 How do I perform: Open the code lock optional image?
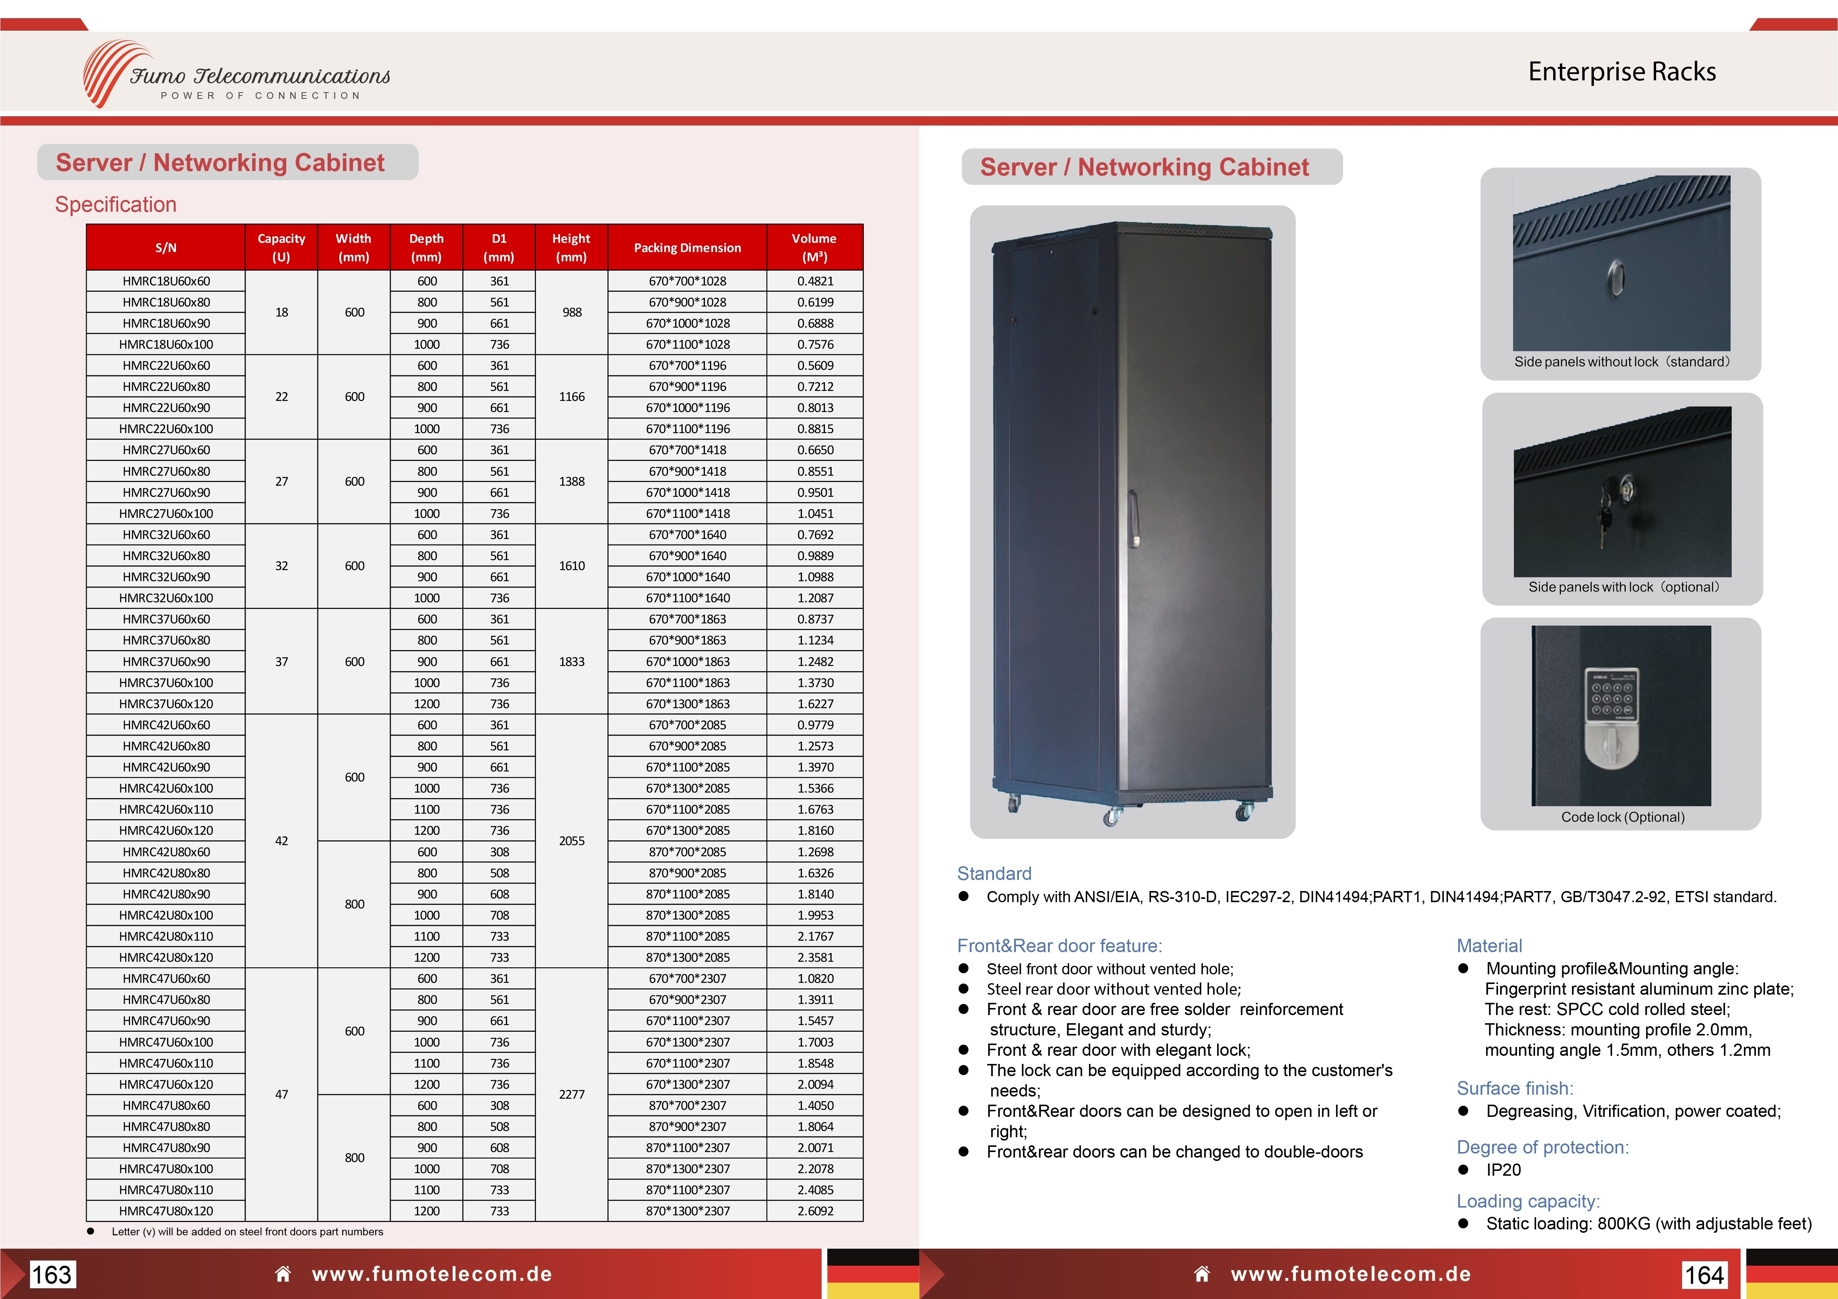click(1621, 715)
